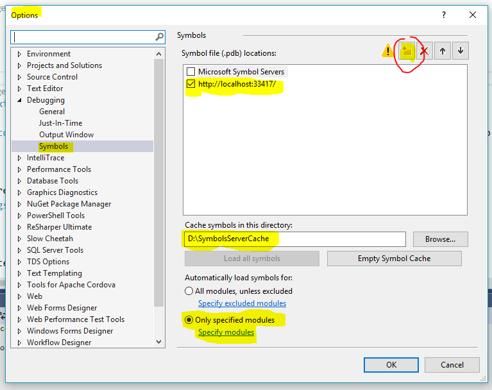Select Web Forms Designer item
Image resolution: width=492 pixels, height=390 pixels.
click(62, 308)
